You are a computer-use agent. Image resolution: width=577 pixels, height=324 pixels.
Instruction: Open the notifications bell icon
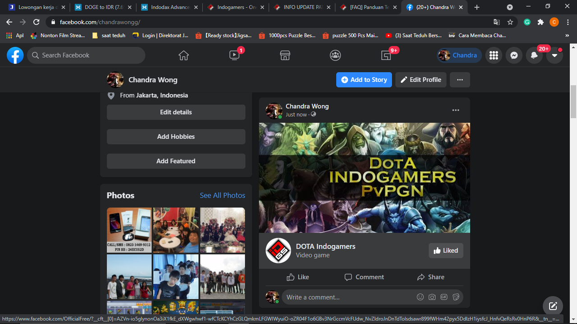tap(534, 55)
